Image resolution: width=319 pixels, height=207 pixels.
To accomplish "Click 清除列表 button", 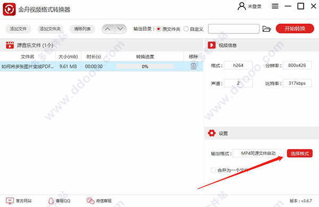I will pos(82,29).
